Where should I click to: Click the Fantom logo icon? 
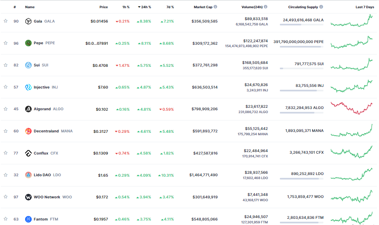pyautogui.click(x=28, y=219)
